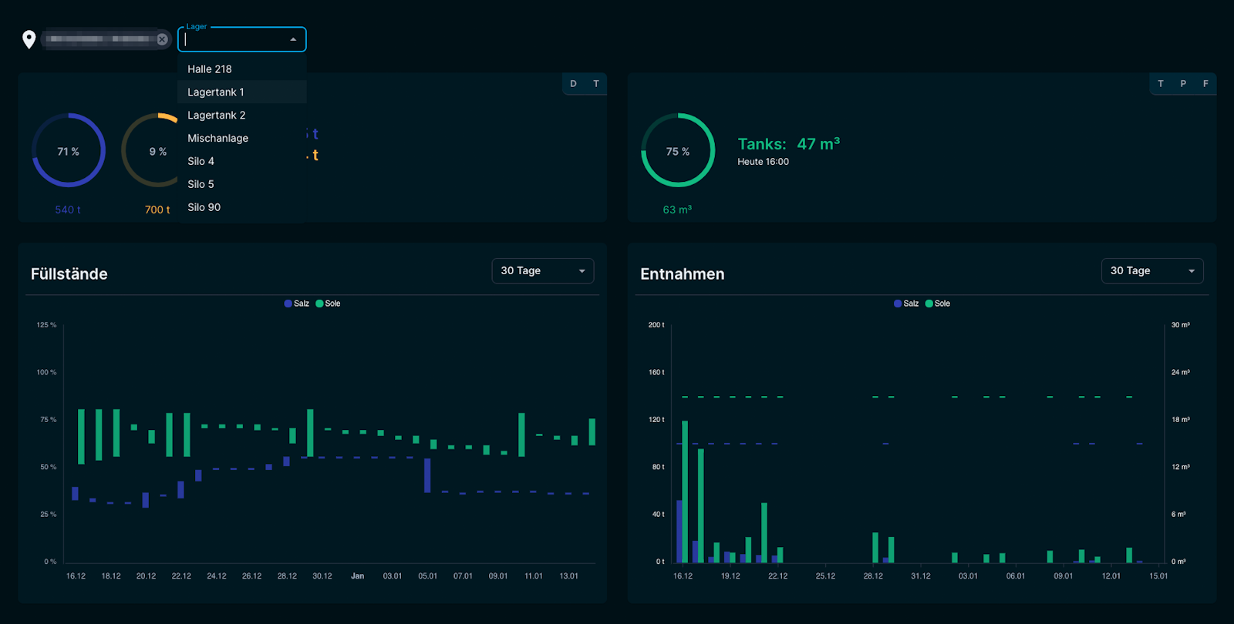
Task: Click the location pin icon
Action: tap(29, 39)
